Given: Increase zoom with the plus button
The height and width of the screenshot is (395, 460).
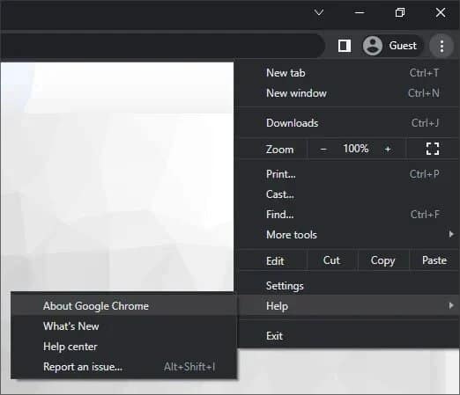Looking at the screenshot, I should point(388,149).
